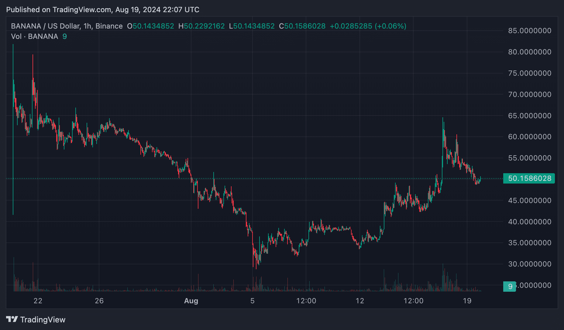Click the 65.0000000 price axis label

530,116
